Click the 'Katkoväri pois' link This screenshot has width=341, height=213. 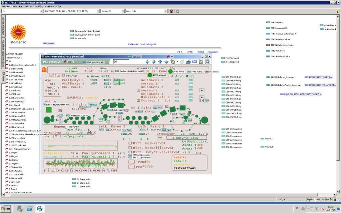click(x=148, y=44)
